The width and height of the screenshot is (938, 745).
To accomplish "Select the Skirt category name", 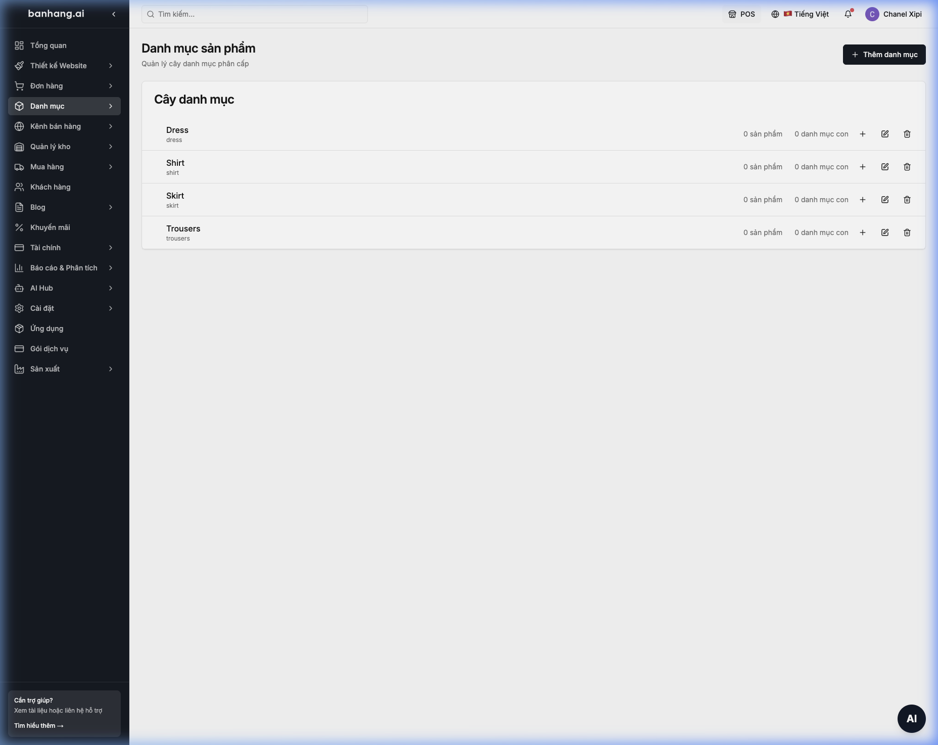I will (x=175, y=196).
